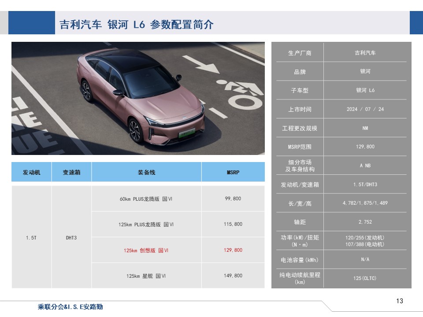This screenshot has height=317, width=423.
Task: Click the "N/A" battery capacity value
Action: (365, 259)
